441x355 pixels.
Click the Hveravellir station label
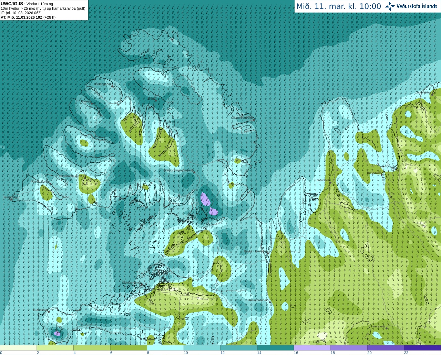[x=378, y=326]
